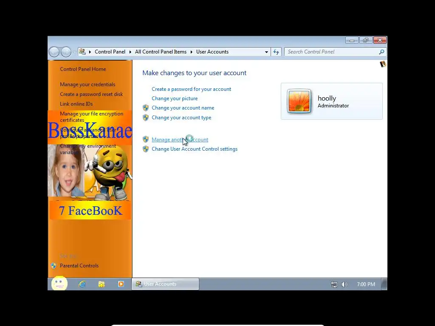Click the hoolly account flower picture
The width and height of the screenshot is (435, 326).
click(299, 101)
